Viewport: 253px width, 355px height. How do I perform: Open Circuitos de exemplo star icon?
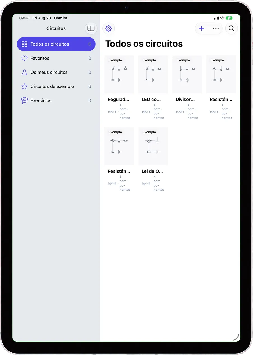pos(24,86)
